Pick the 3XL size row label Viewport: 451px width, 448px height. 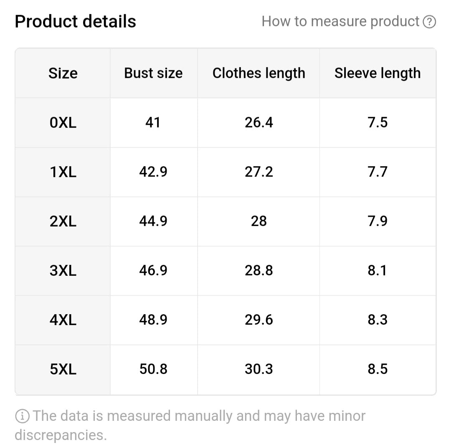[63, 271]
